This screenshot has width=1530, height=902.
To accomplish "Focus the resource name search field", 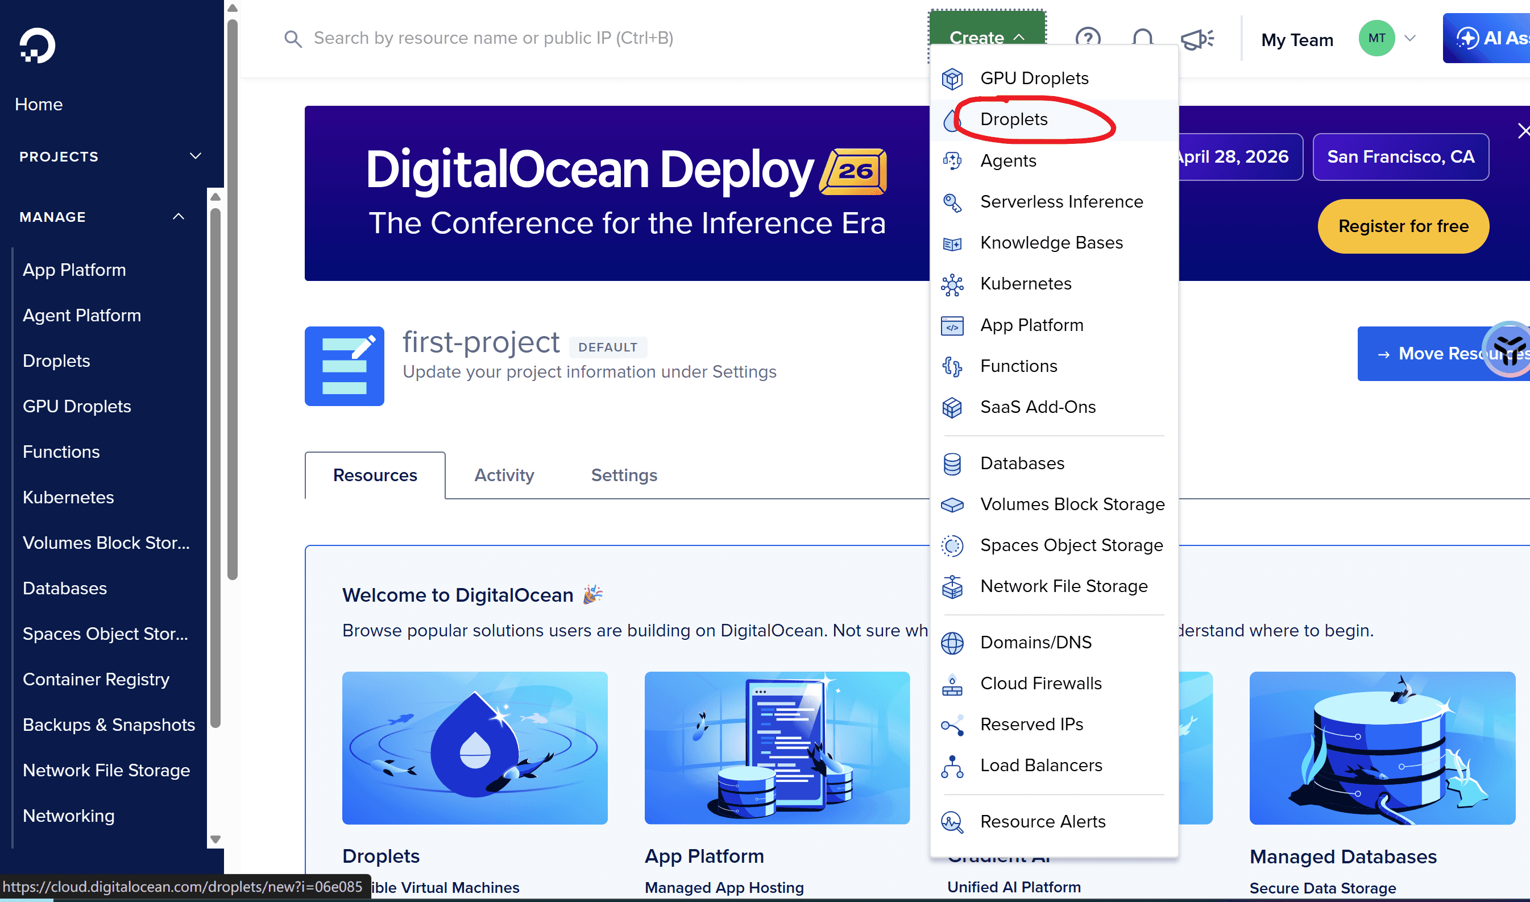I will click(x=493, y=38).
